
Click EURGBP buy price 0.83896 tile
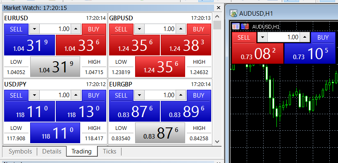point(186,111)
